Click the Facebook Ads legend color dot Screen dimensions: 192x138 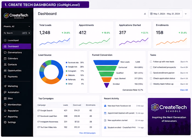click(66, 63)
